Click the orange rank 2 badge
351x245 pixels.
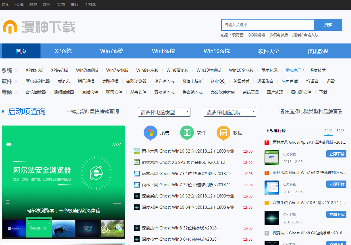click(x=267, y=173)
